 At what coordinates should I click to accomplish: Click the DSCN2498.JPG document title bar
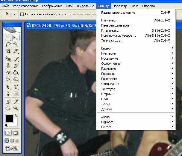(x=61, y=25)
